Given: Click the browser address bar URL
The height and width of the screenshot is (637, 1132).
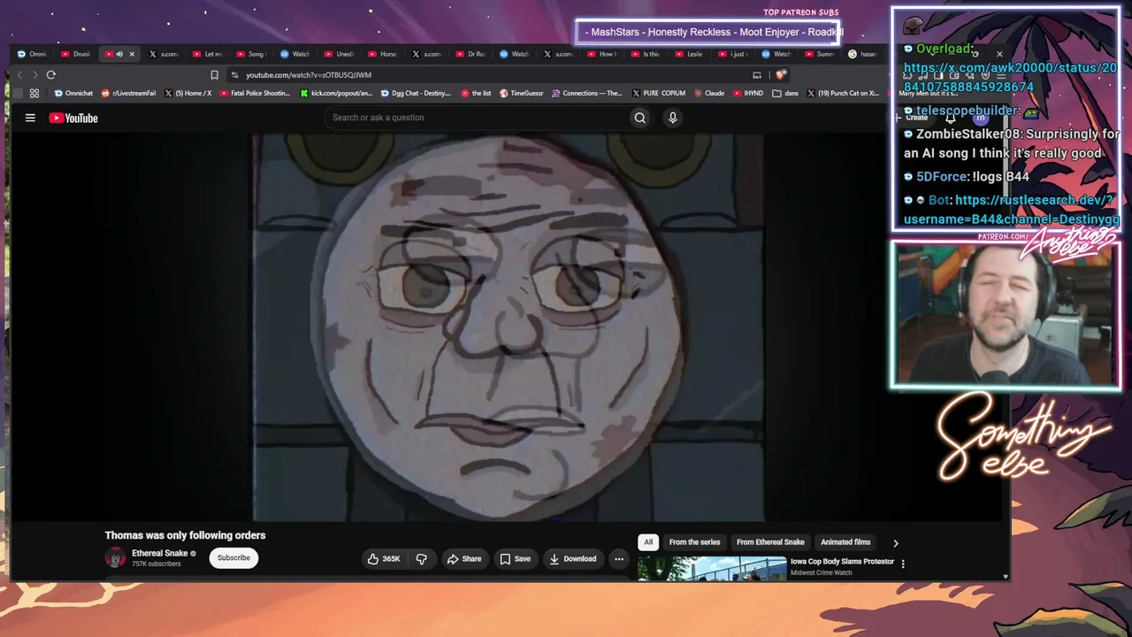Looking at the screenshot, I should pyautogui.click(x=309, y=75).
